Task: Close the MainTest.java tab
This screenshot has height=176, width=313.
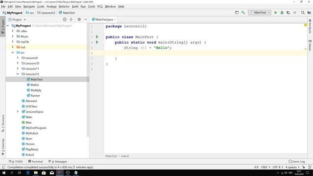Action: (115, 20)
